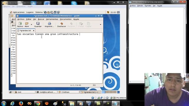Launch the web browser globe panel icon
Image resolution: width=189 pixels, height=106 pixels.
(x=45, y=12)
